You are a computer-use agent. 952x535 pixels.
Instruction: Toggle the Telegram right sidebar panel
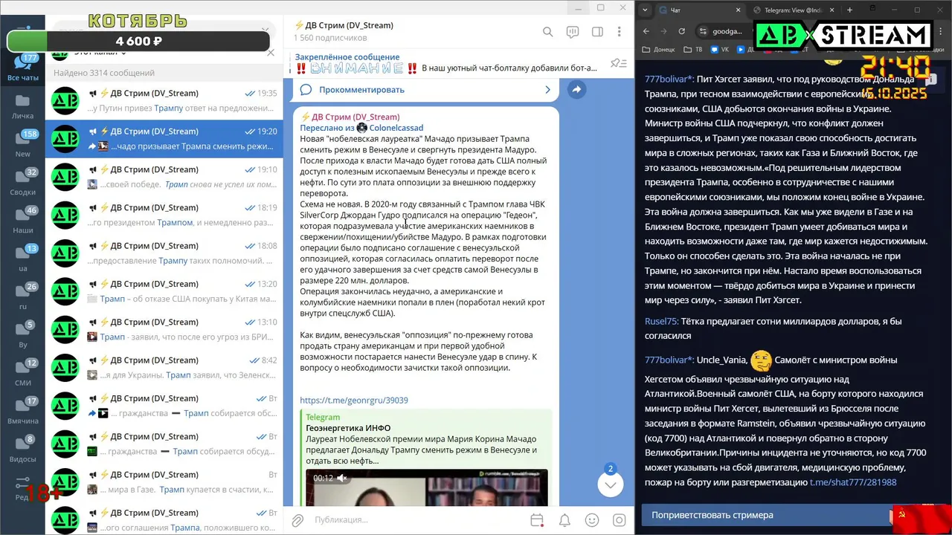click(x=597, y=32)
